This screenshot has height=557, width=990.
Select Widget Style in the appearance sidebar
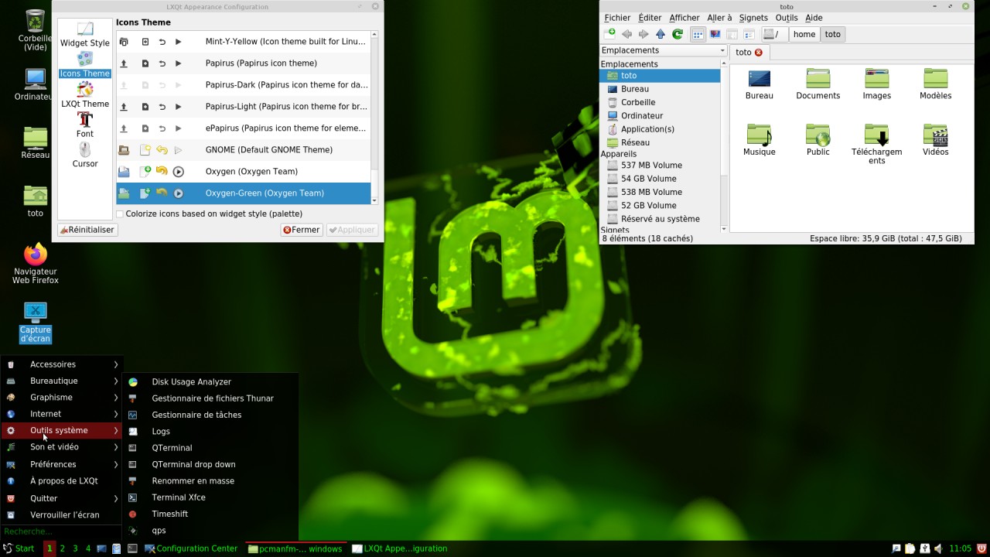coord(85,34)
